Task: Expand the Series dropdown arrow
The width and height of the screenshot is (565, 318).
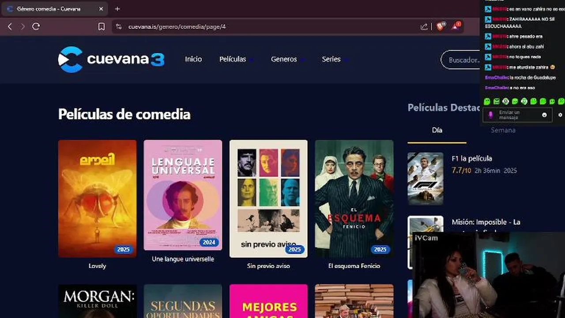Action: pos(346,60)
